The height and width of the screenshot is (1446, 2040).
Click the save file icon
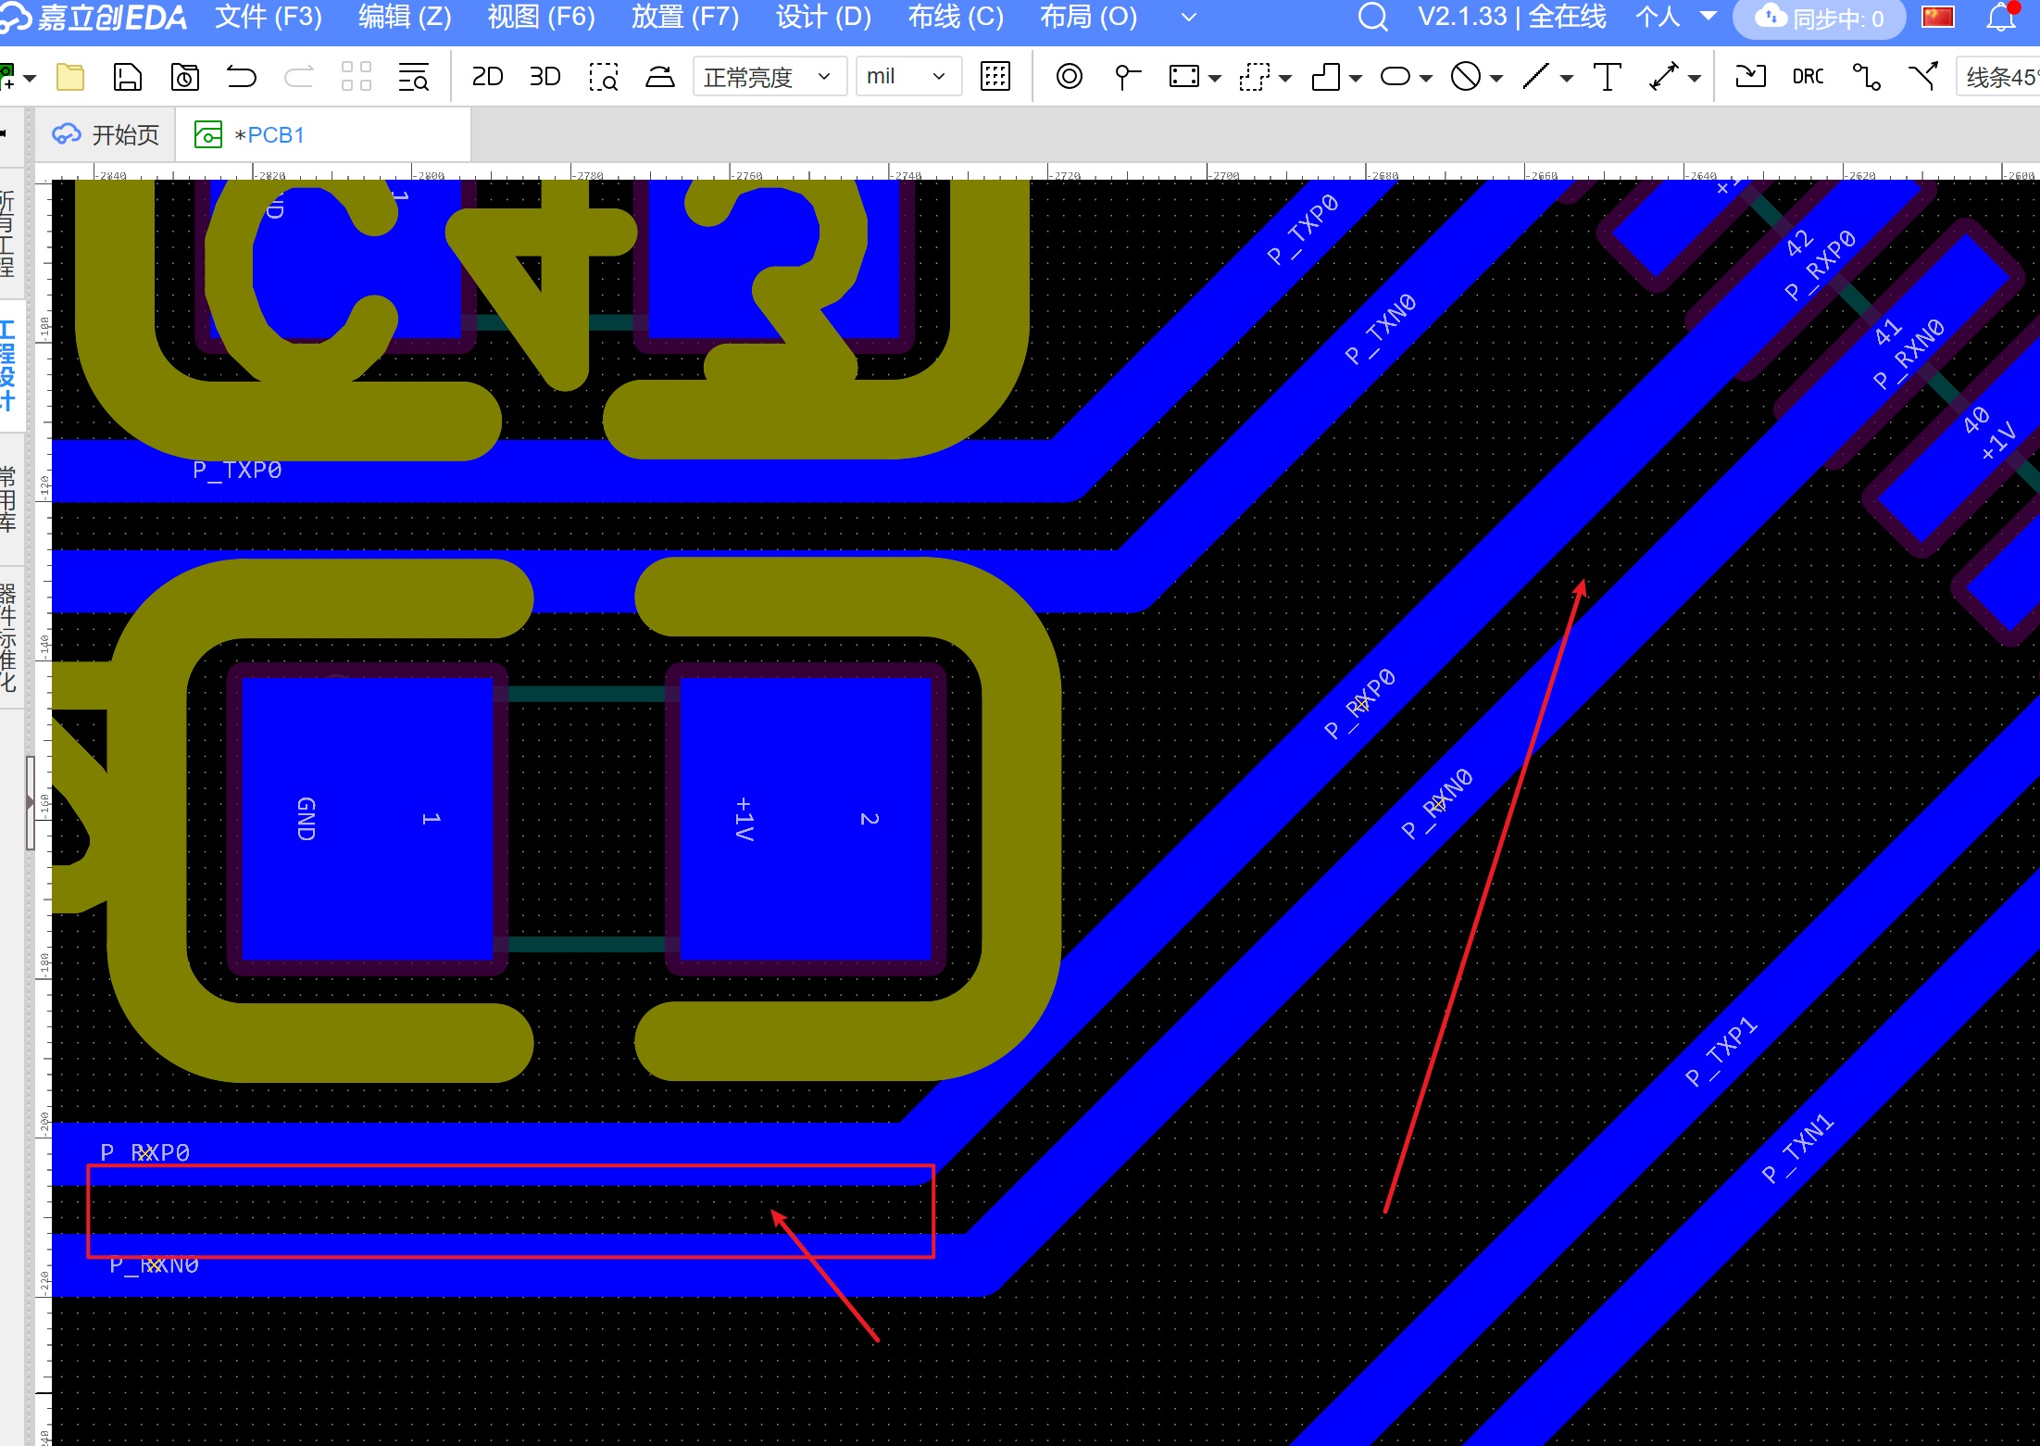point(127,77)
